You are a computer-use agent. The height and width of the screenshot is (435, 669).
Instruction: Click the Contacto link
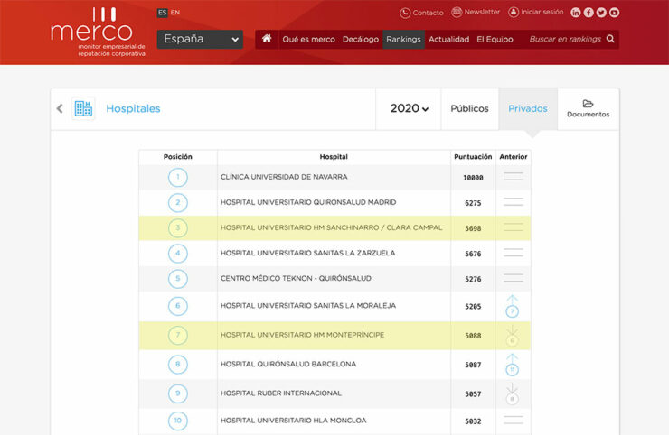pos(428,13)
